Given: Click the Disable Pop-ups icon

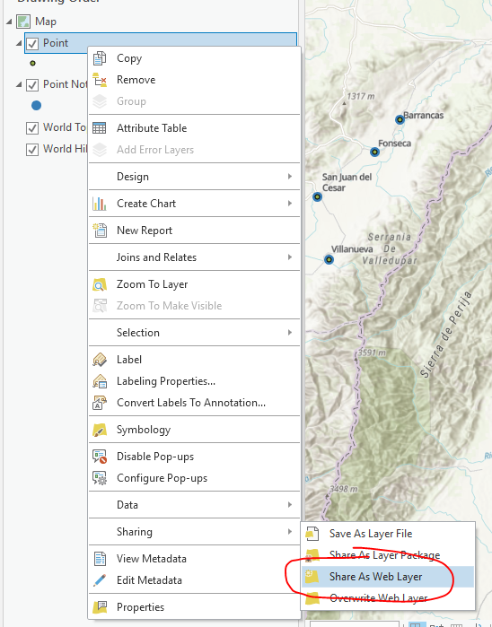Looking at the screenshot, I should tap(100, 457).
